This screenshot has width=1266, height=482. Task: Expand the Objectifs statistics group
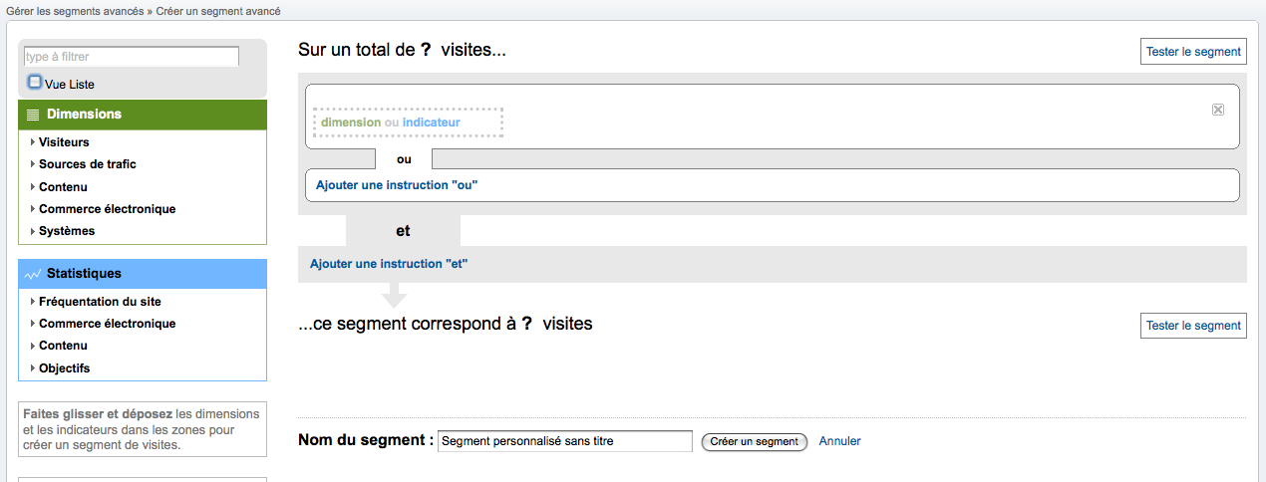click(x=64, y=368)
